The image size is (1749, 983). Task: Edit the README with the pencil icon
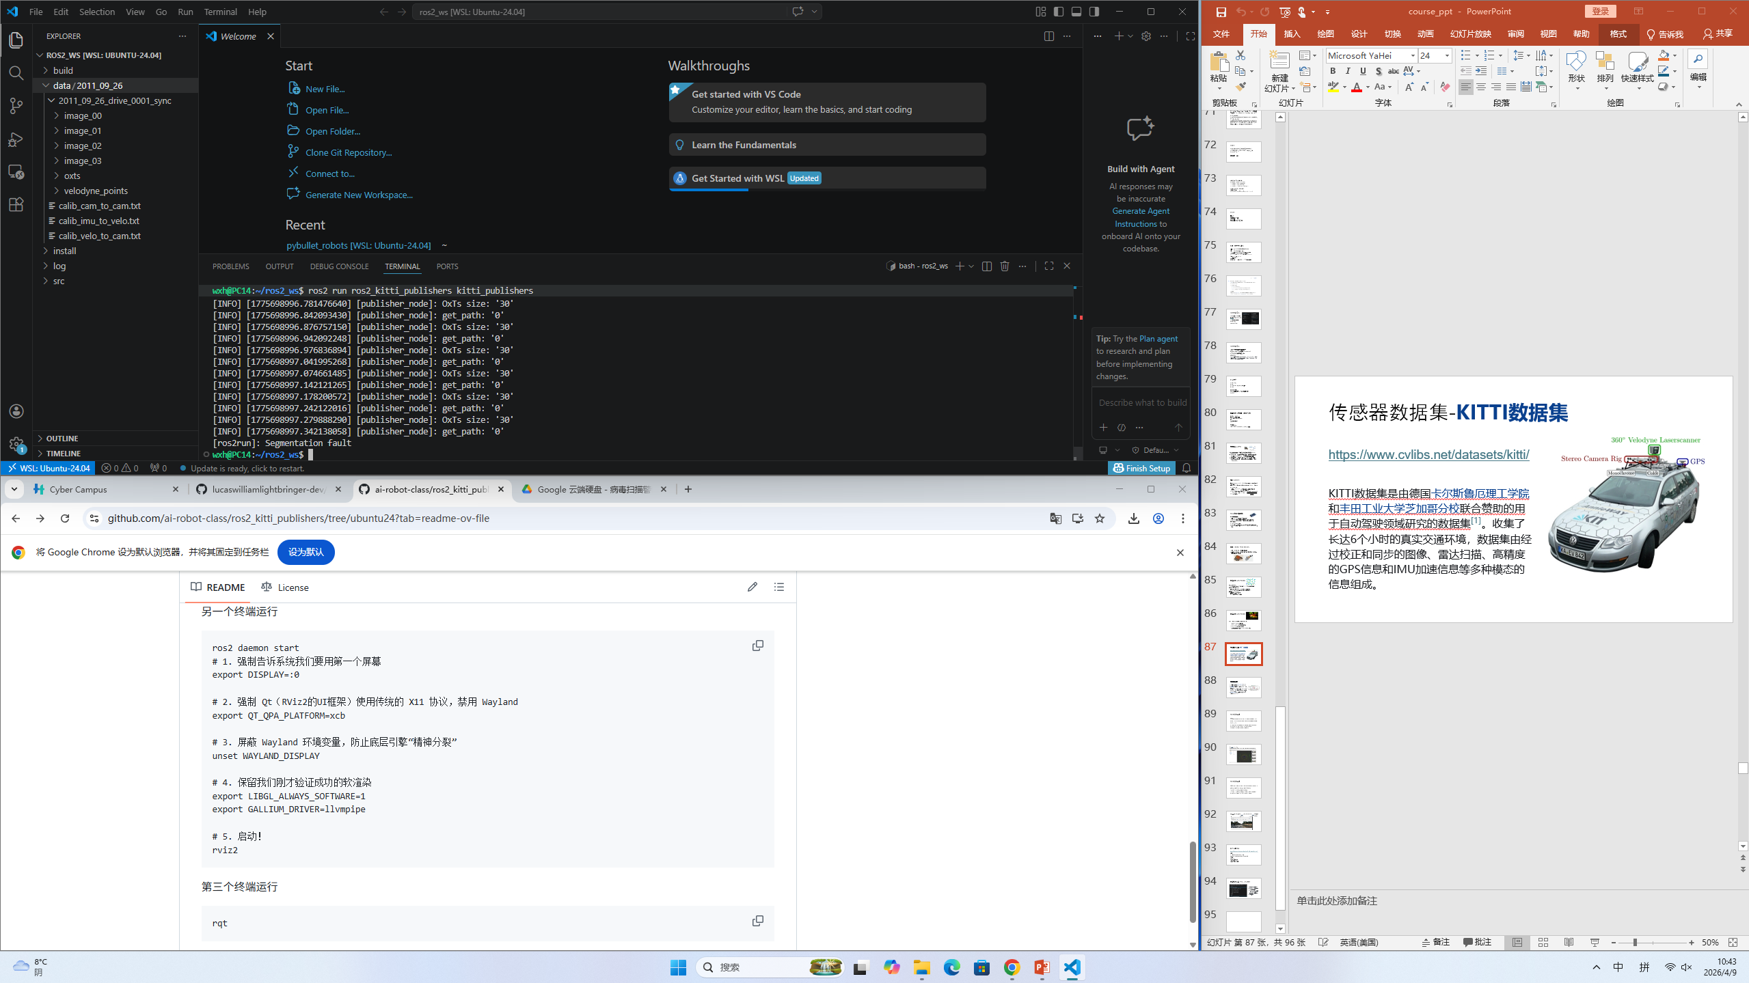point(752,587)
